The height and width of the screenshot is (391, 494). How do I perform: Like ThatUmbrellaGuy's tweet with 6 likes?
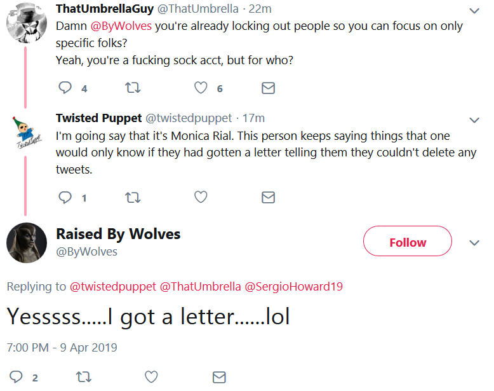coord(201,88)
